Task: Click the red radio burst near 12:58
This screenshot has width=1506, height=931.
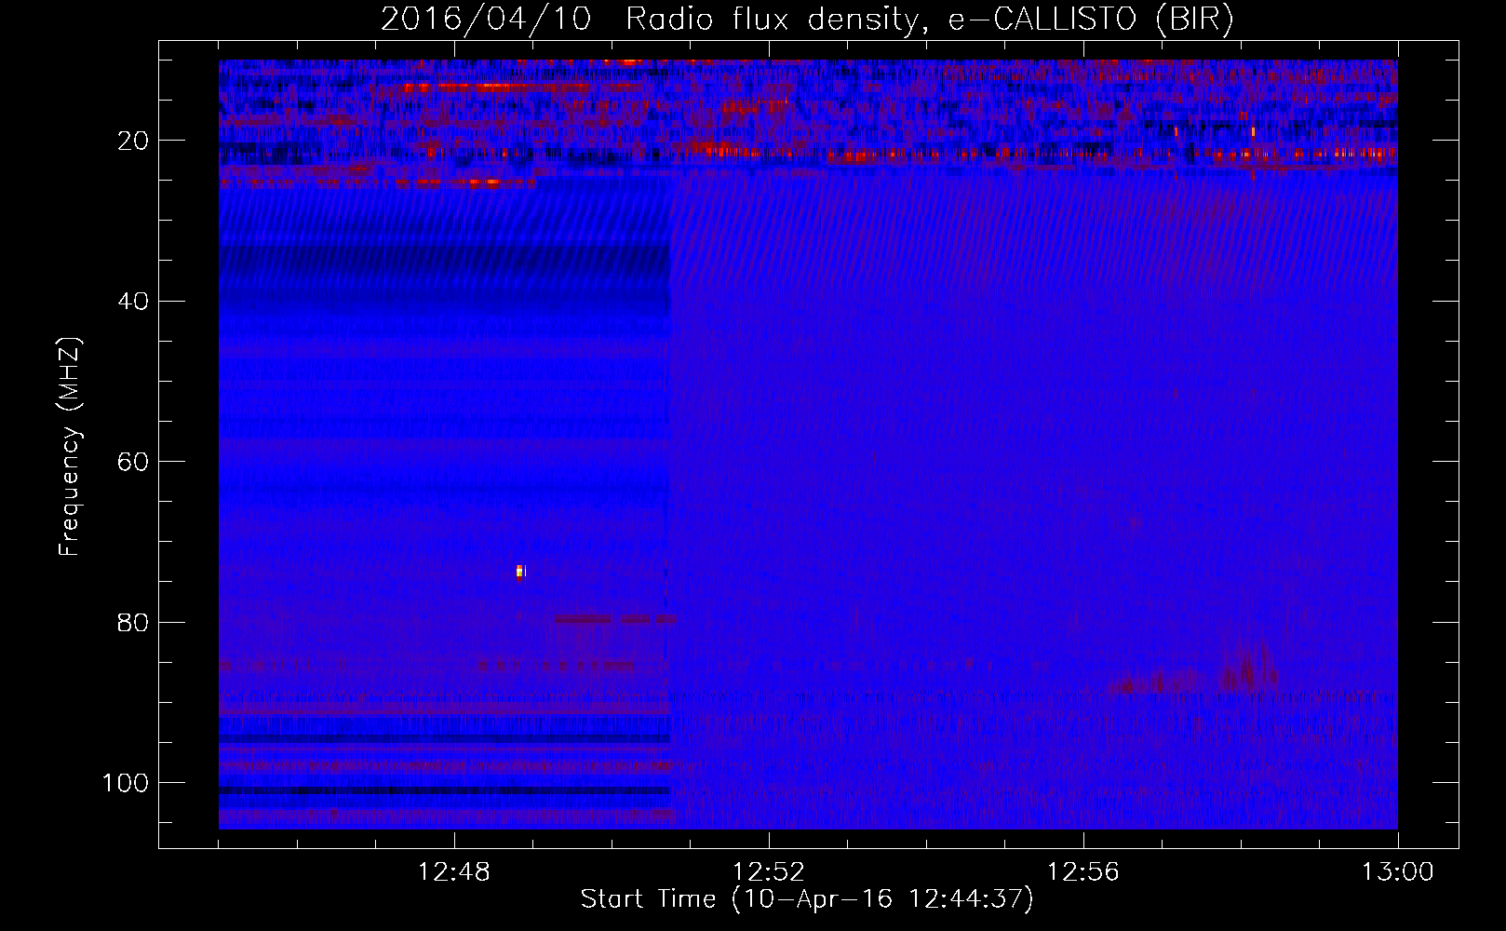Action: tap(1249, 668)
